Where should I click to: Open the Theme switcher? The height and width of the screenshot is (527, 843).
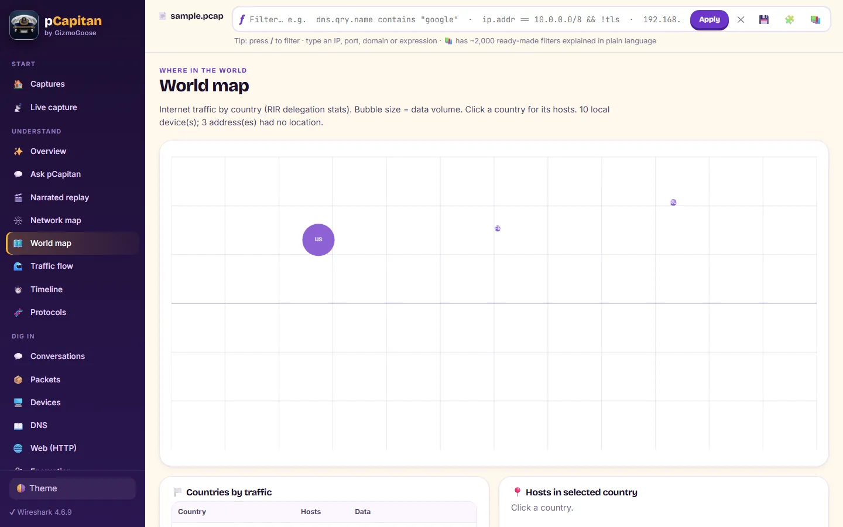(73, 488)
